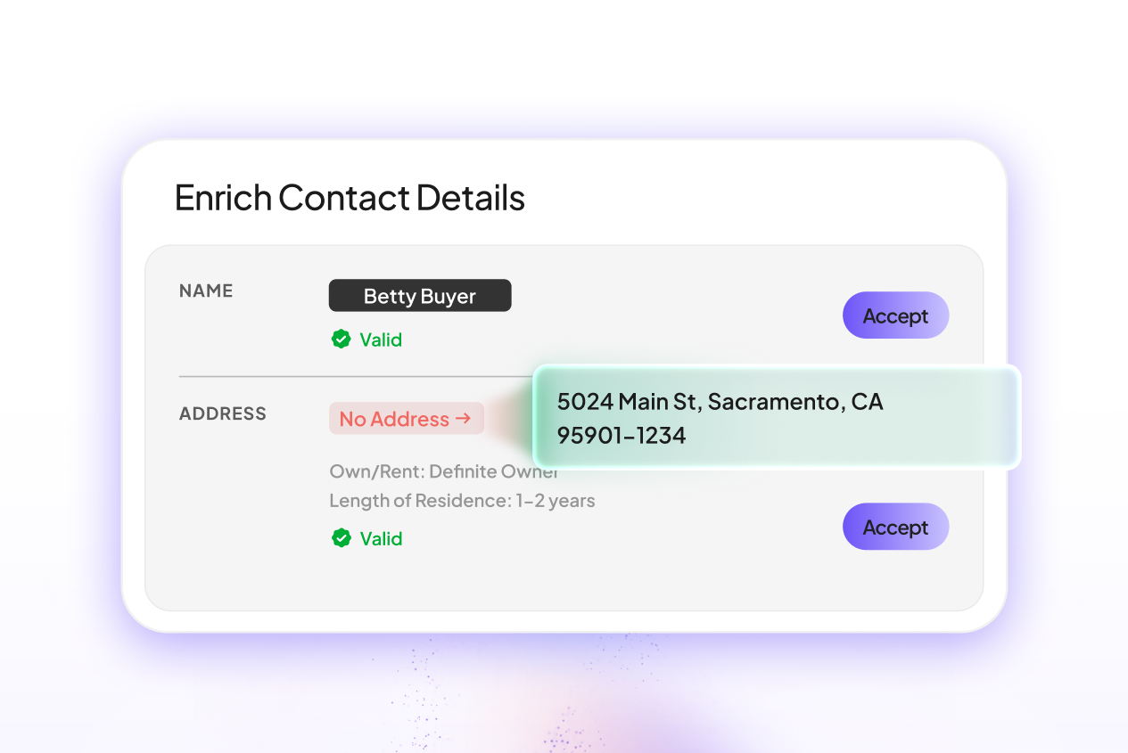Image resolution: width=1128 pixels, height=753 pixels.
Task: Click the green checkmark badge under Betty Buyer
Action: pos(341,340)
